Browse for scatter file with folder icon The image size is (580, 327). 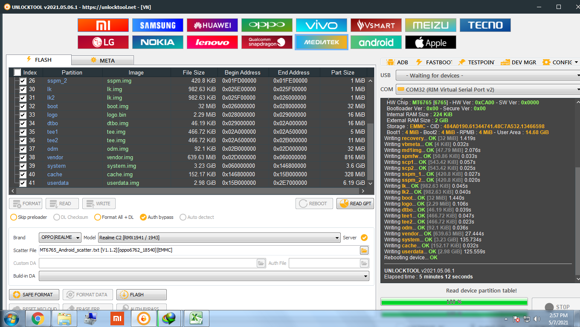point(364,250)
